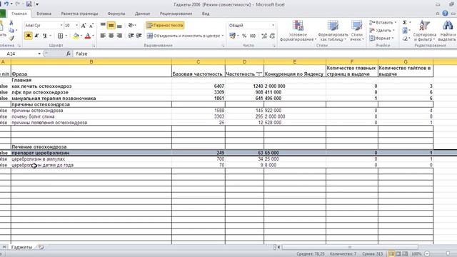Select column C header
Viewport: 457px width, 257px height.
coord(199,62)
